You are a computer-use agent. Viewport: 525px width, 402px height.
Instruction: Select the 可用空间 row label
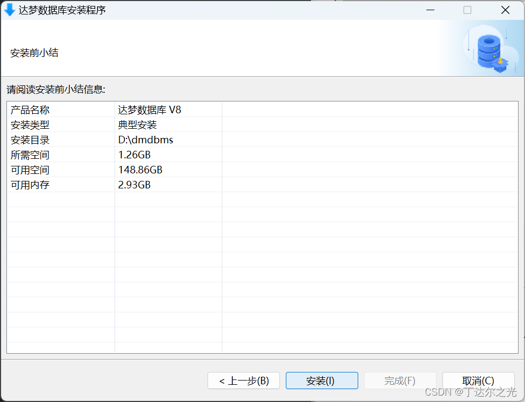(x=30, y=170)
